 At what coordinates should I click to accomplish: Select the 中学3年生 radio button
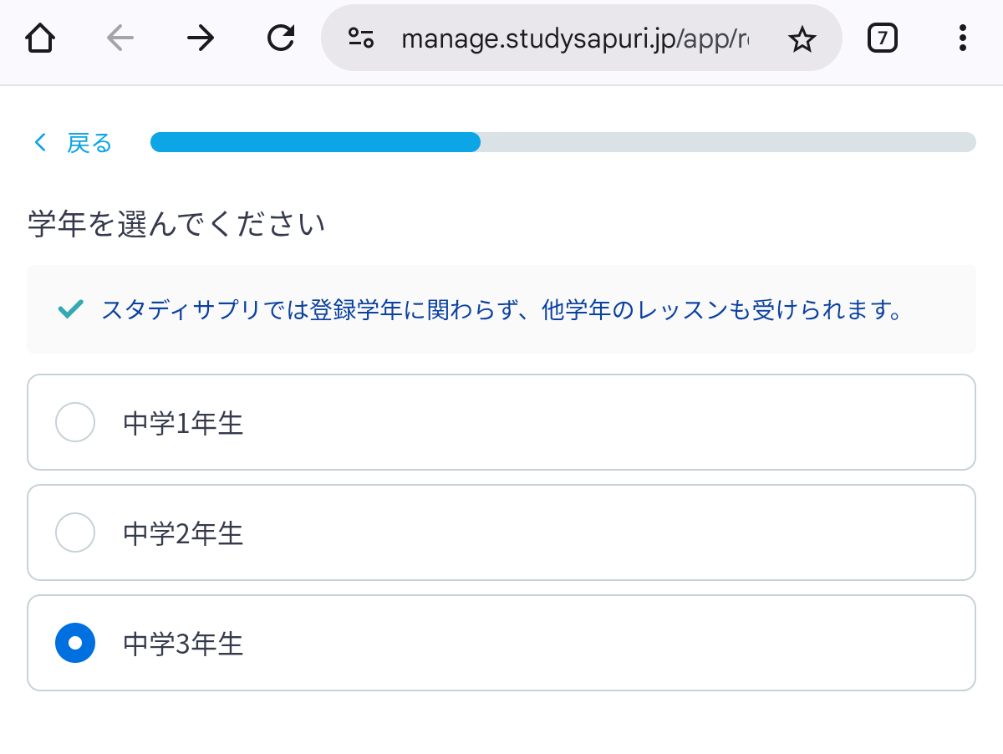(75, 643)
